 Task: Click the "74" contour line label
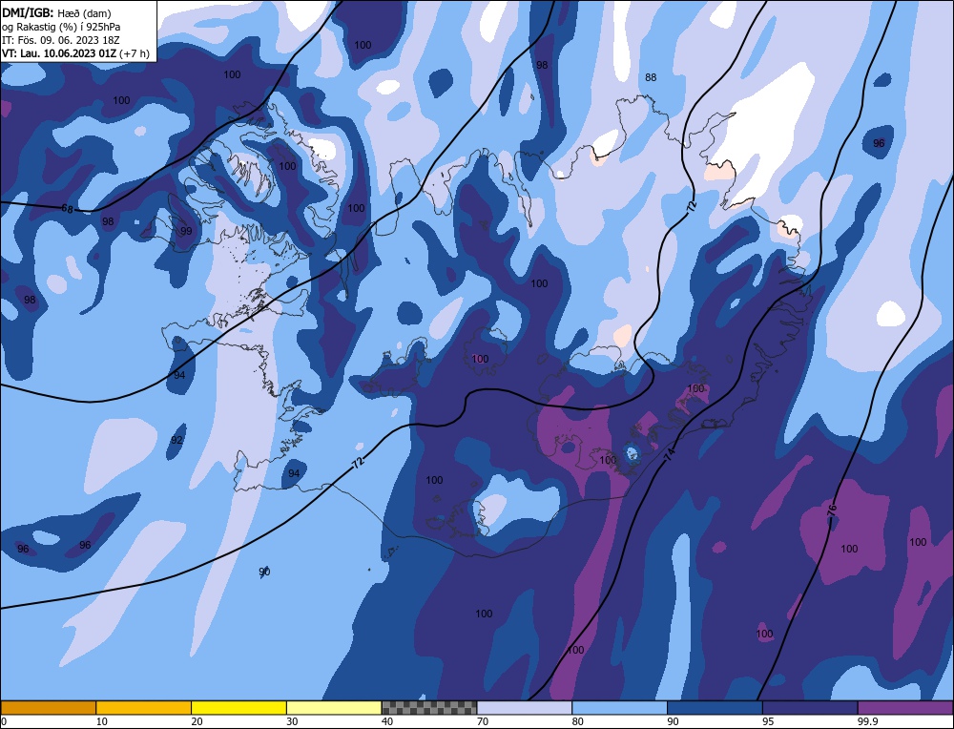[670, 453]
